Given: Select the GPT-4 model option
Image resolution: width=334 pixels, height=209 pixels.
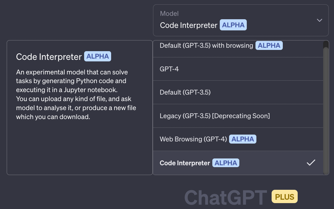Looking at the screenshot, I should coord(169,69).
